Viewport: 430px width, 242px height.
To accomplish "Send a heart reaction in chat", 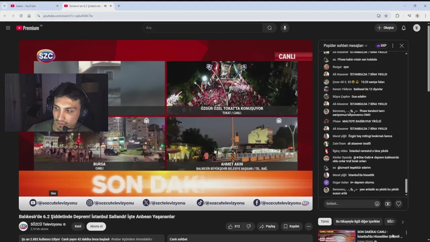I will (398, 204).
